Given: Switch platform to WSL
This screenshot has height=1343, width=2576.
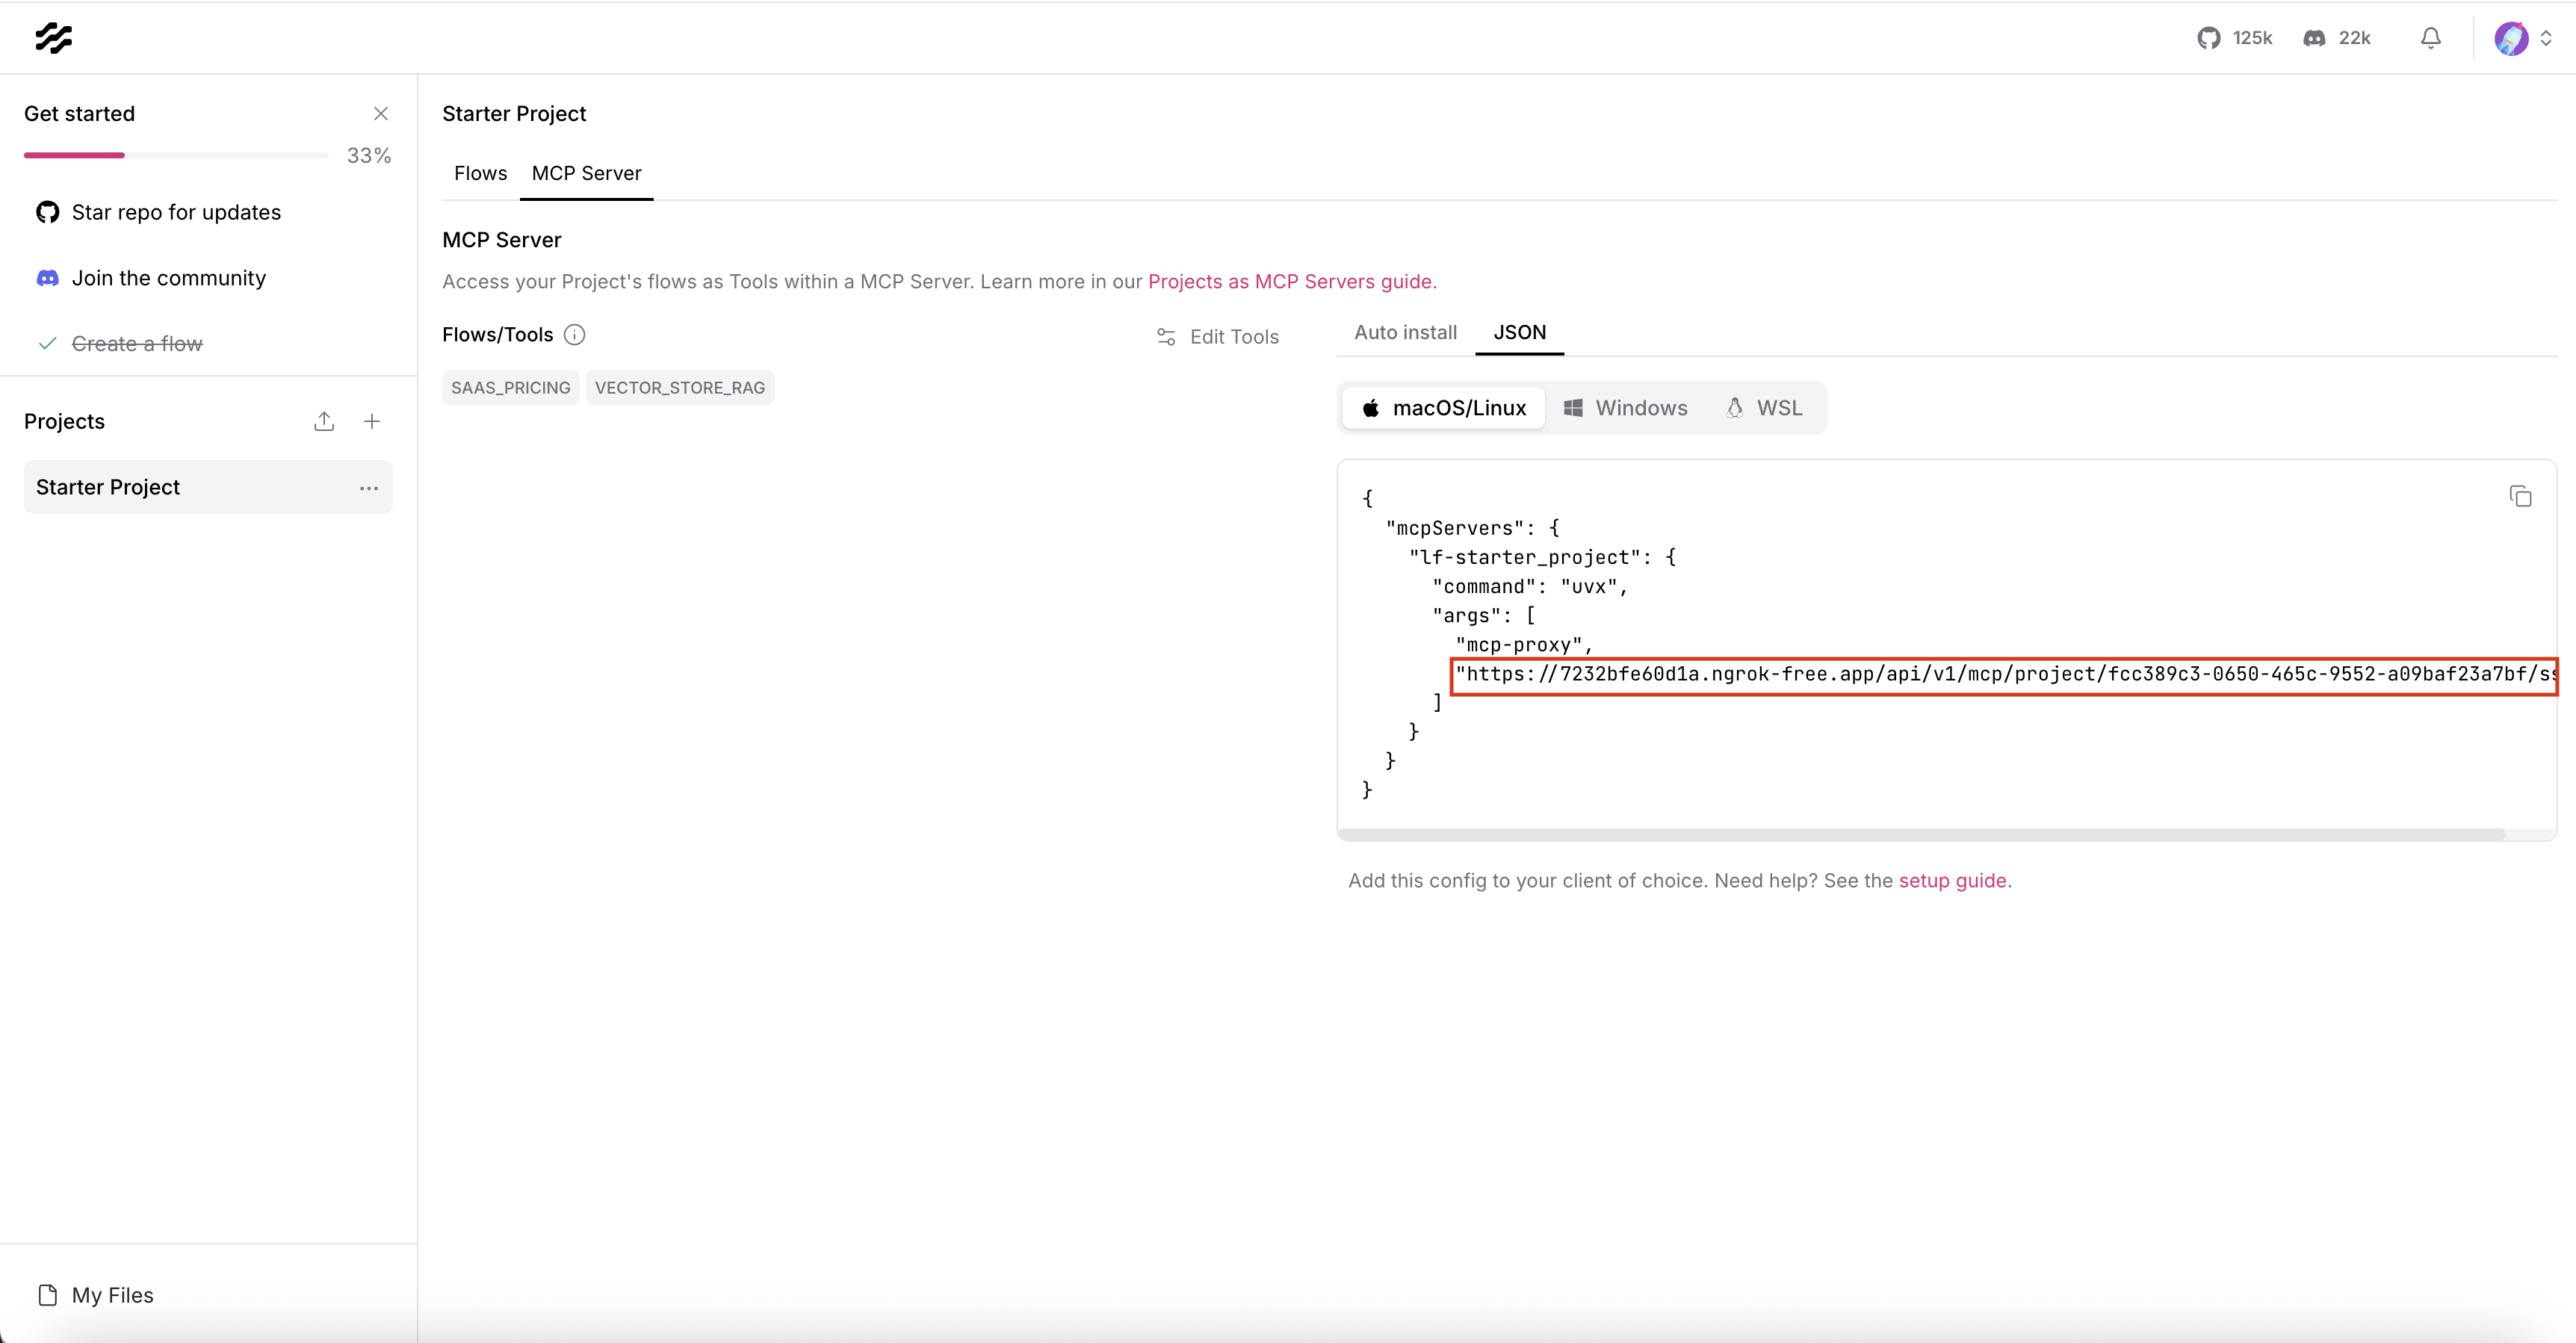Looking at the screenshot, I should [1764, 408].
